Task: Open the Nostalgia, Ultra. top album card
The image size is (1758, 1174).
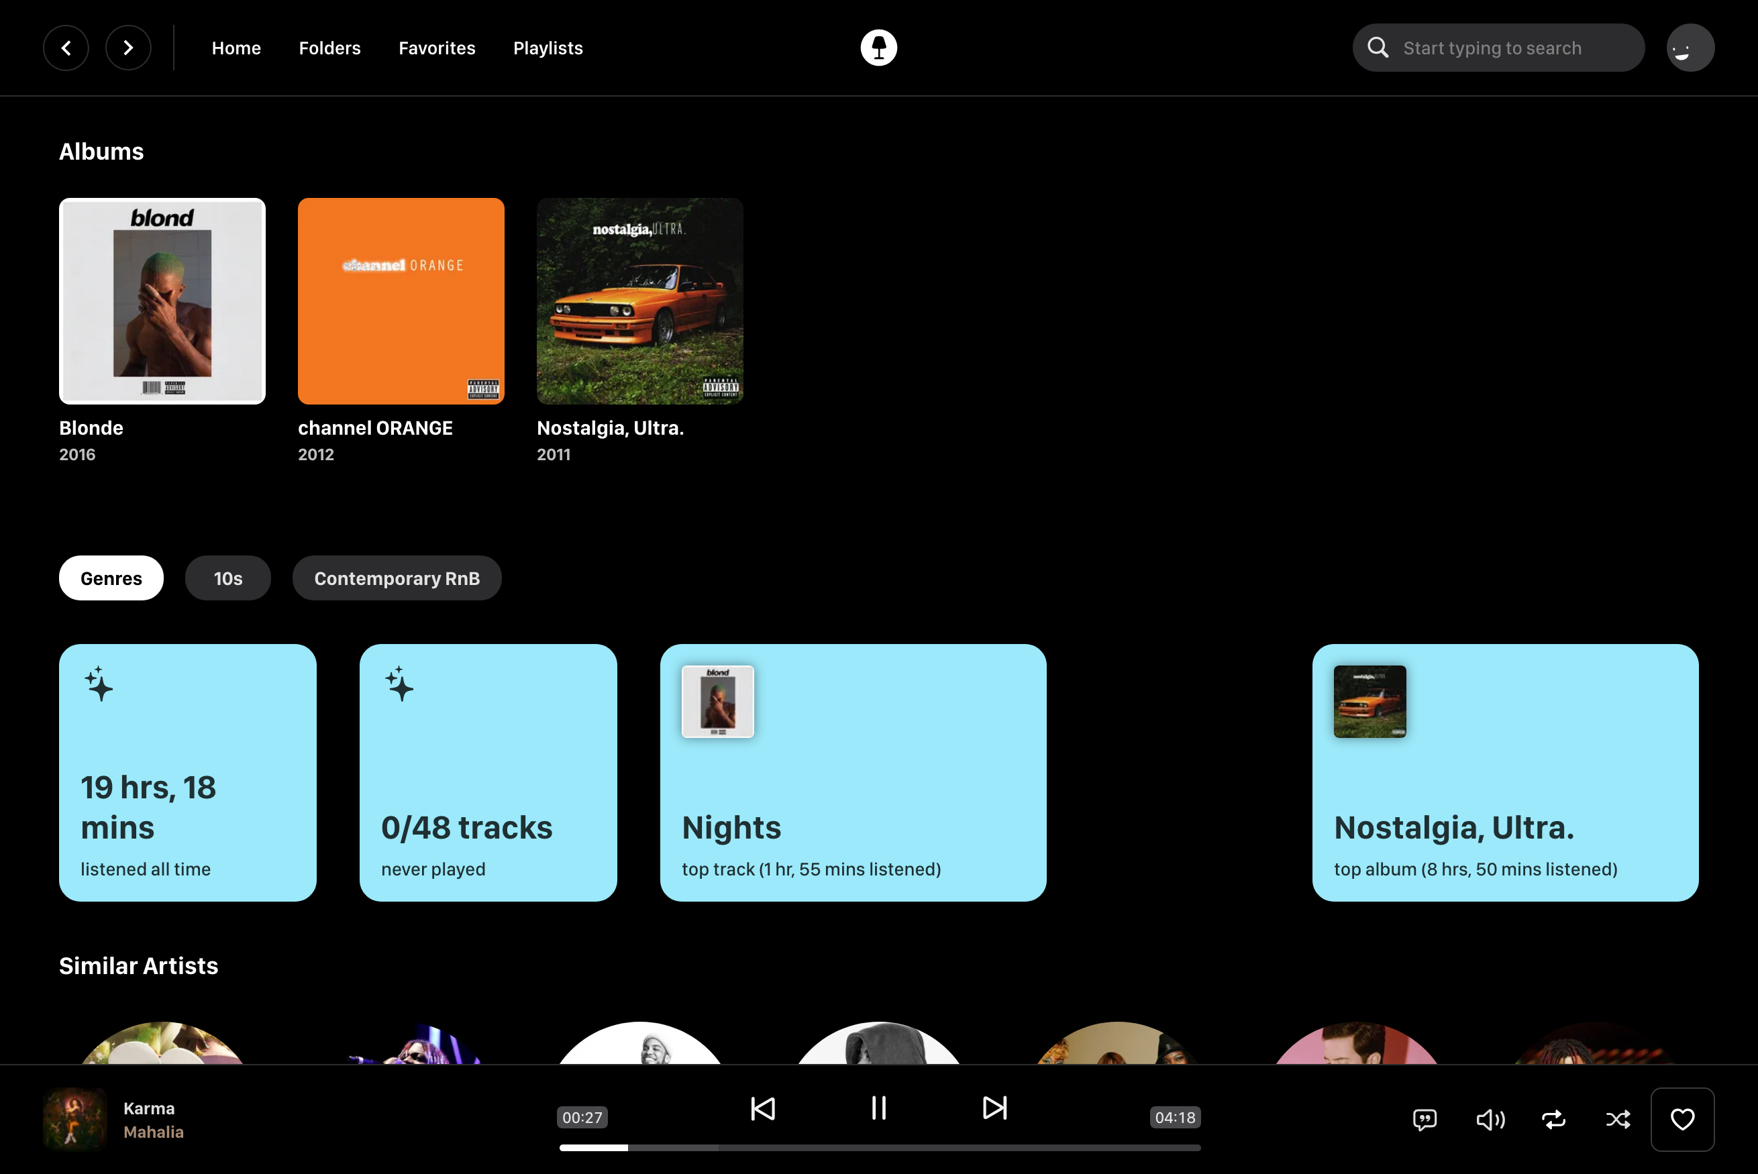Action: 1506,773
